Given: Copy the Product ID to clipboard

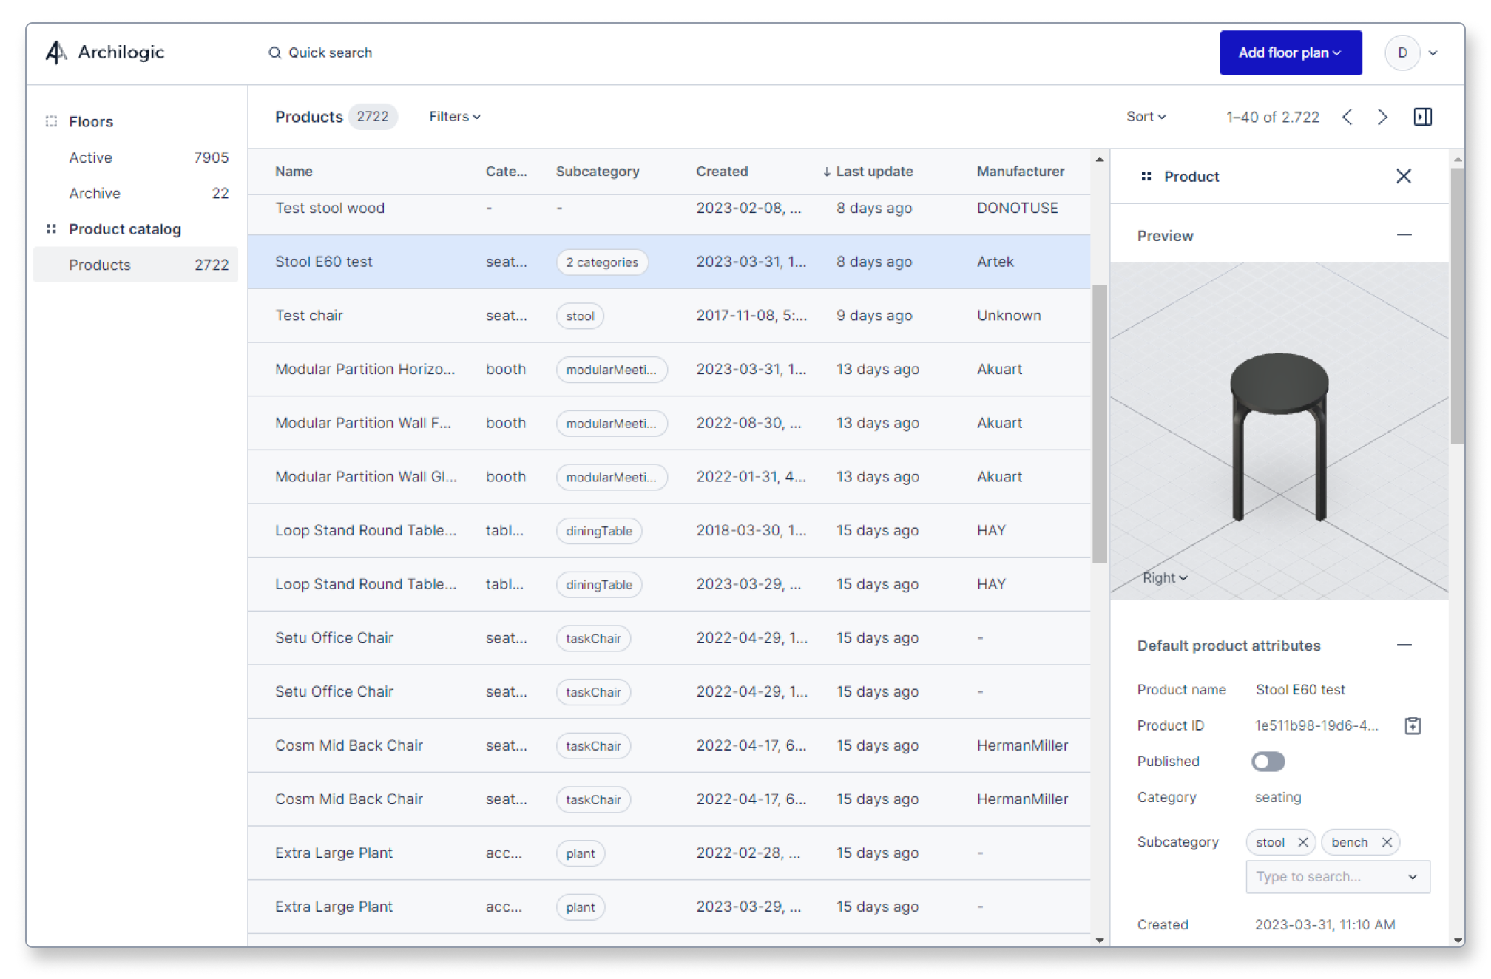Looking at the screenshot, I should tap(1413, 725).
